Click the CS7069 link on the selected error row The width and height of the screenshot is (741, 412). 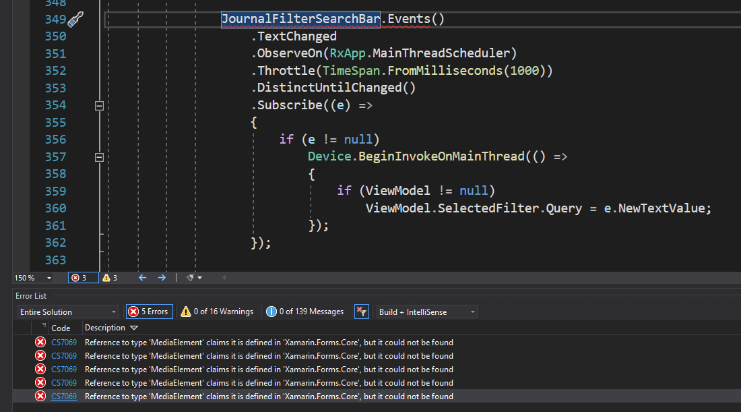tap(63, 396)
